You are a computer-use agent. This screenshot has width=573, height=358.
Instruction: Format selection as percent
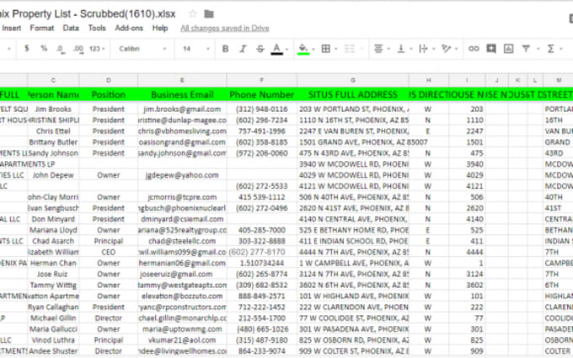pos(44,48)
